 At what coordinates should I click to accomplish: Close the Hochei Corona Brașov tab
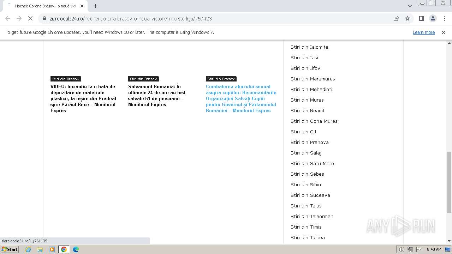82,6
